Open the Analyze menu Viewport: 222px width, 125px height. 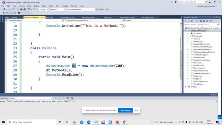[x=65, y=6]
